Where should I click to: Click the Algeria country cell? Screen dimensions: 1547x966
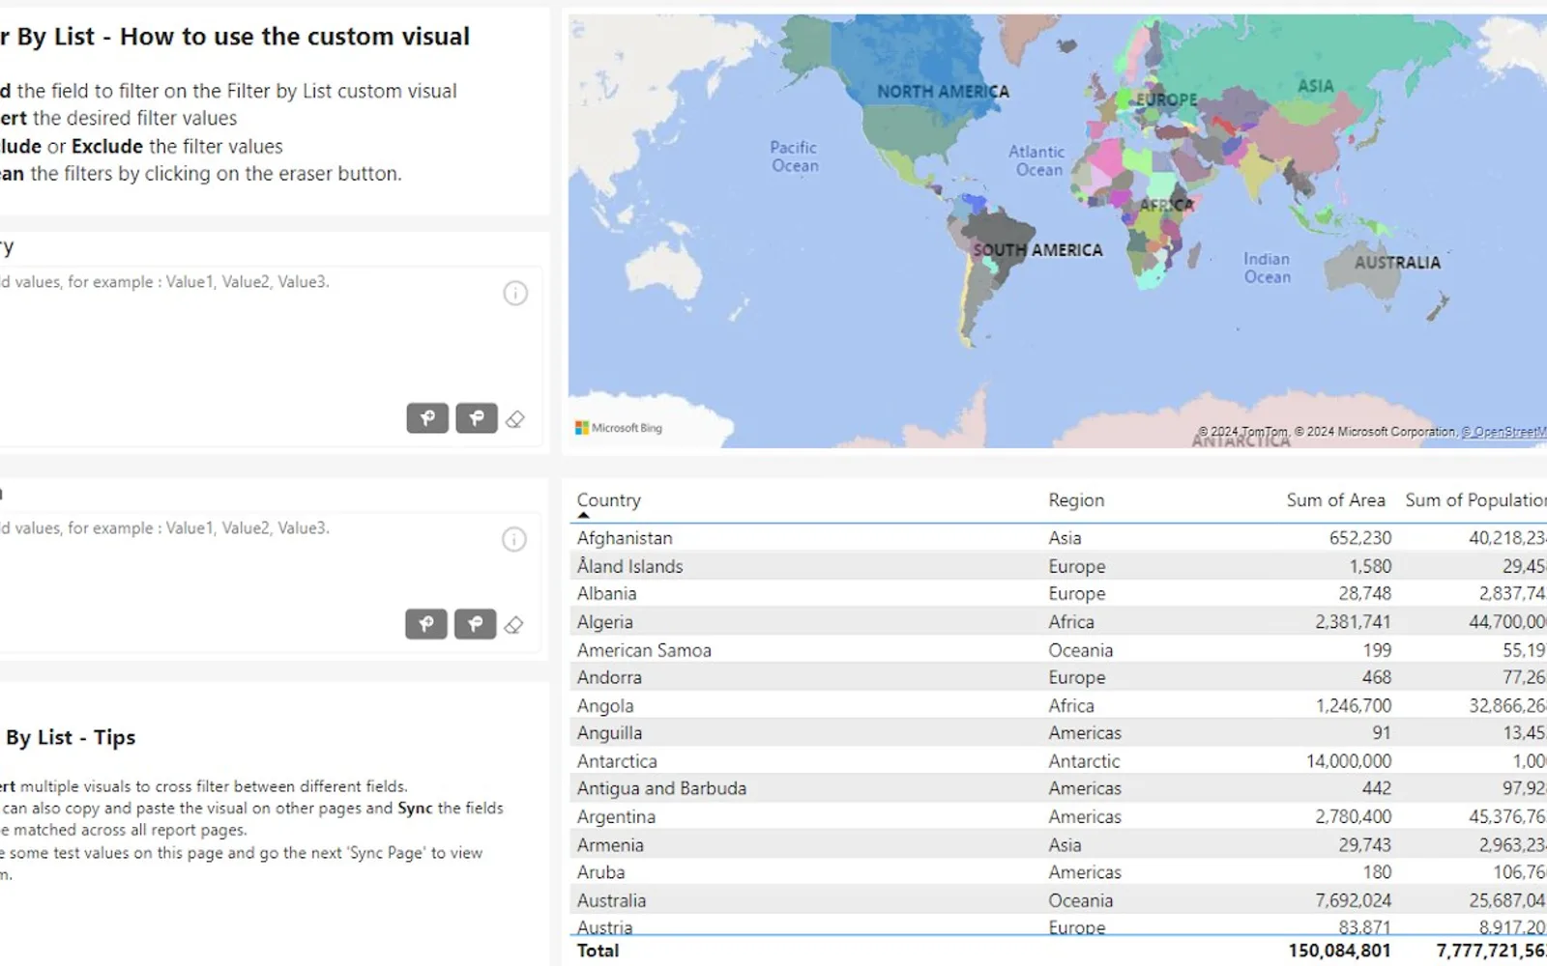click(x=604, y=622)
